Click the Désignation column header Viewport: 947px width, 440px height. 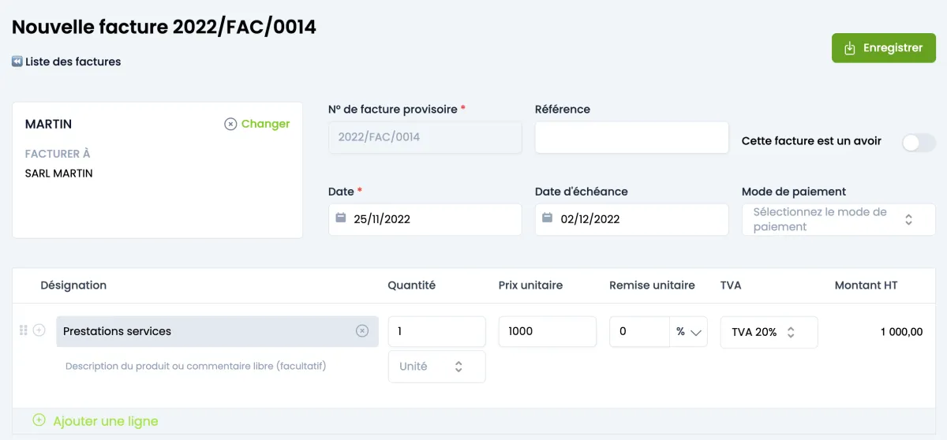point(73,285)
